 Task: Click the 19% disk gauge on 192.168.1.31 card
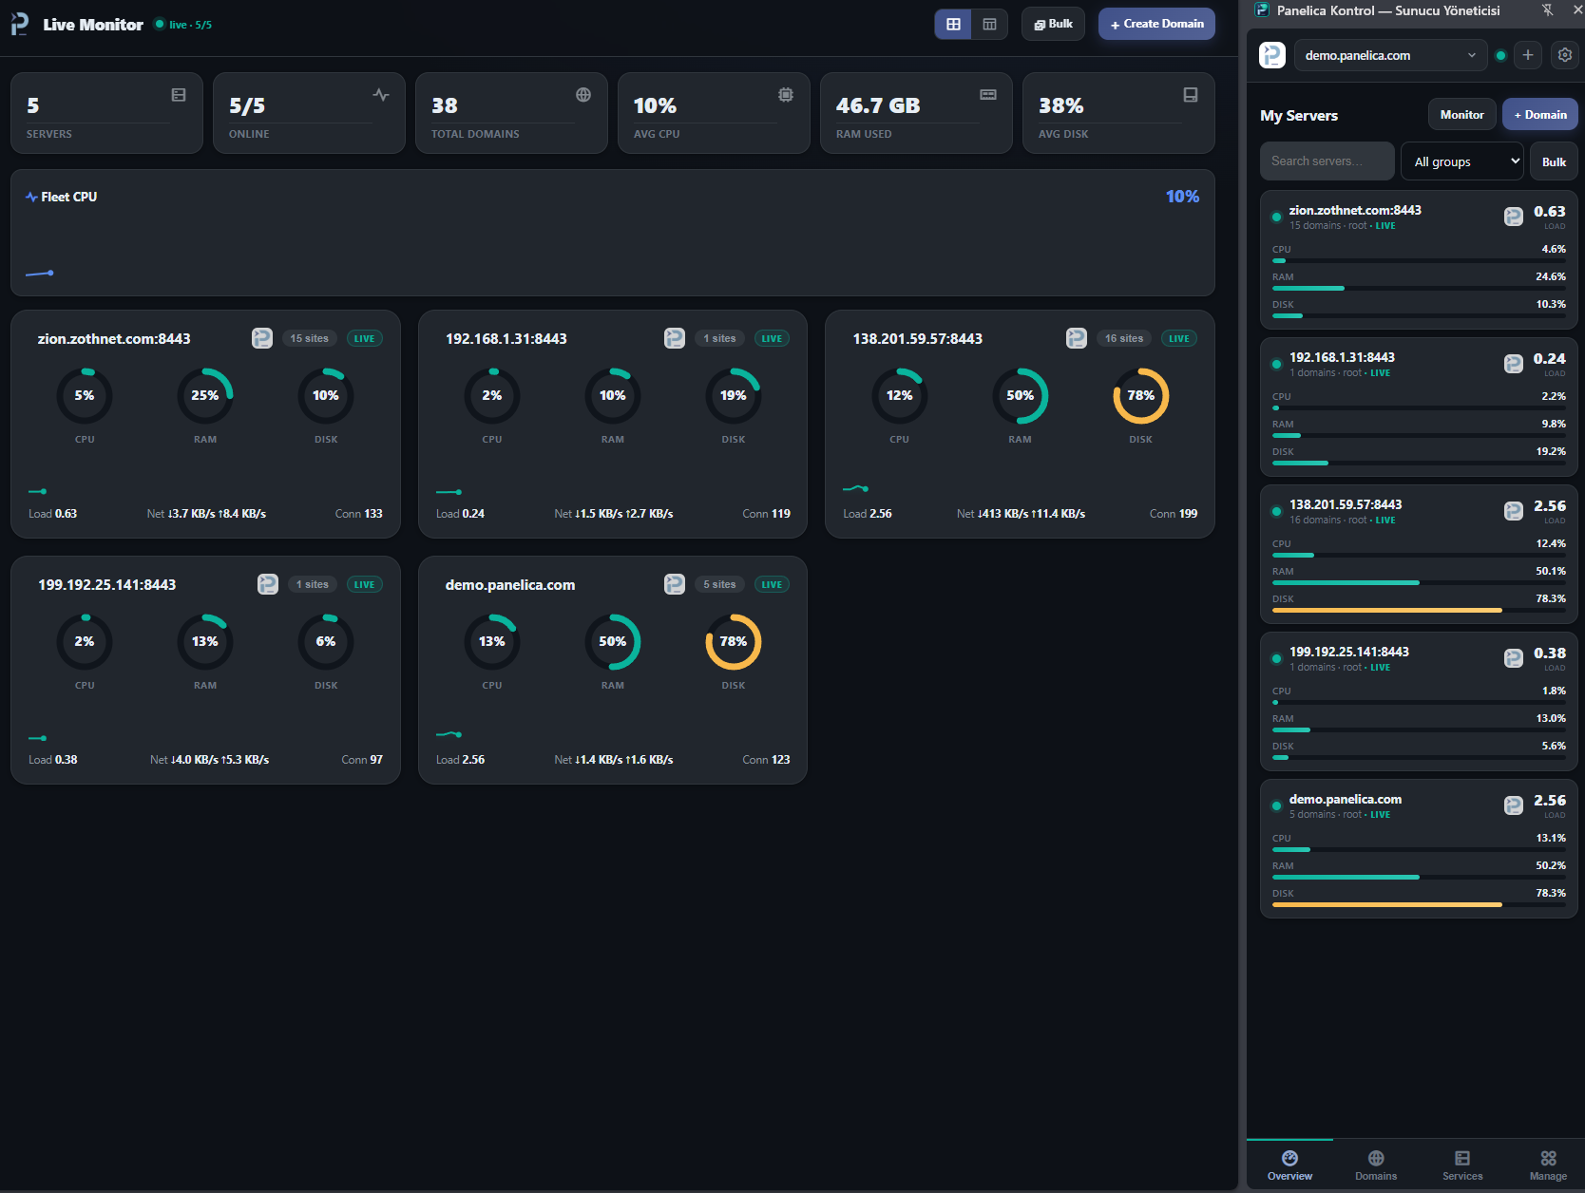click(x=734, y=396)
